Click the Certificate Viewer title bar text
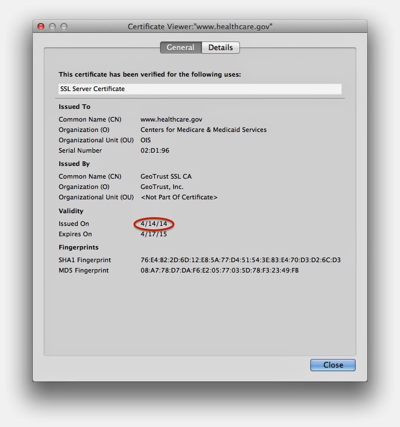 (200, 27)
